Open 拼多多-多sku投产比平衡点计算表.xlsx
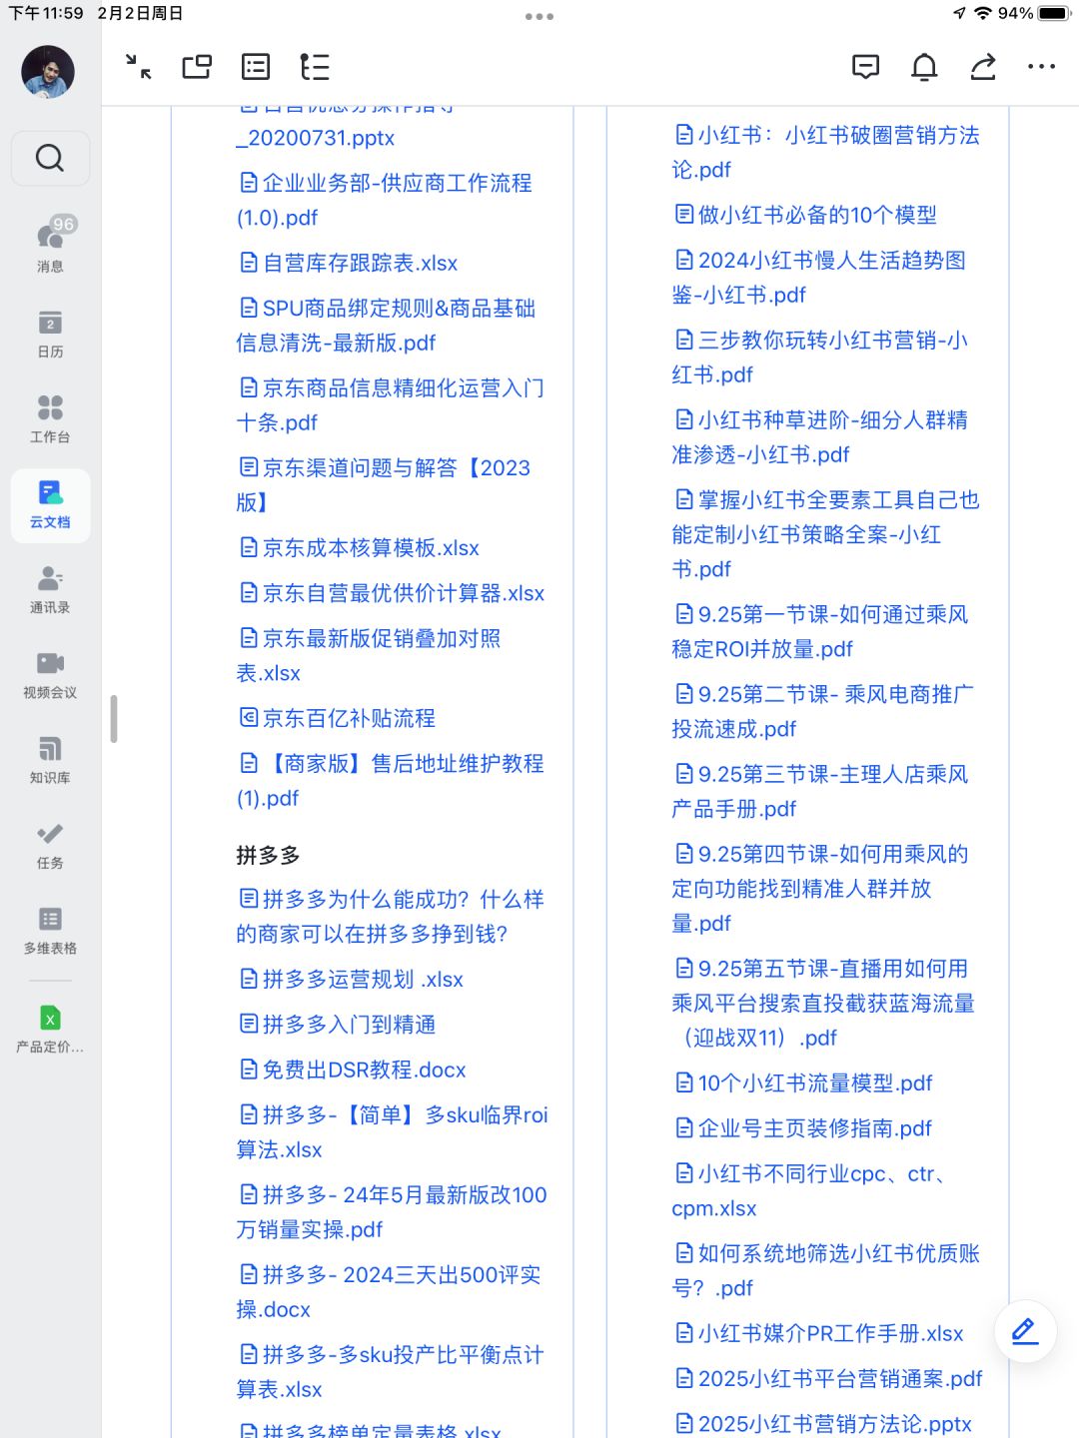Image resolution: width=1079 pixels, height=1438 pixels. (391, 1372)
